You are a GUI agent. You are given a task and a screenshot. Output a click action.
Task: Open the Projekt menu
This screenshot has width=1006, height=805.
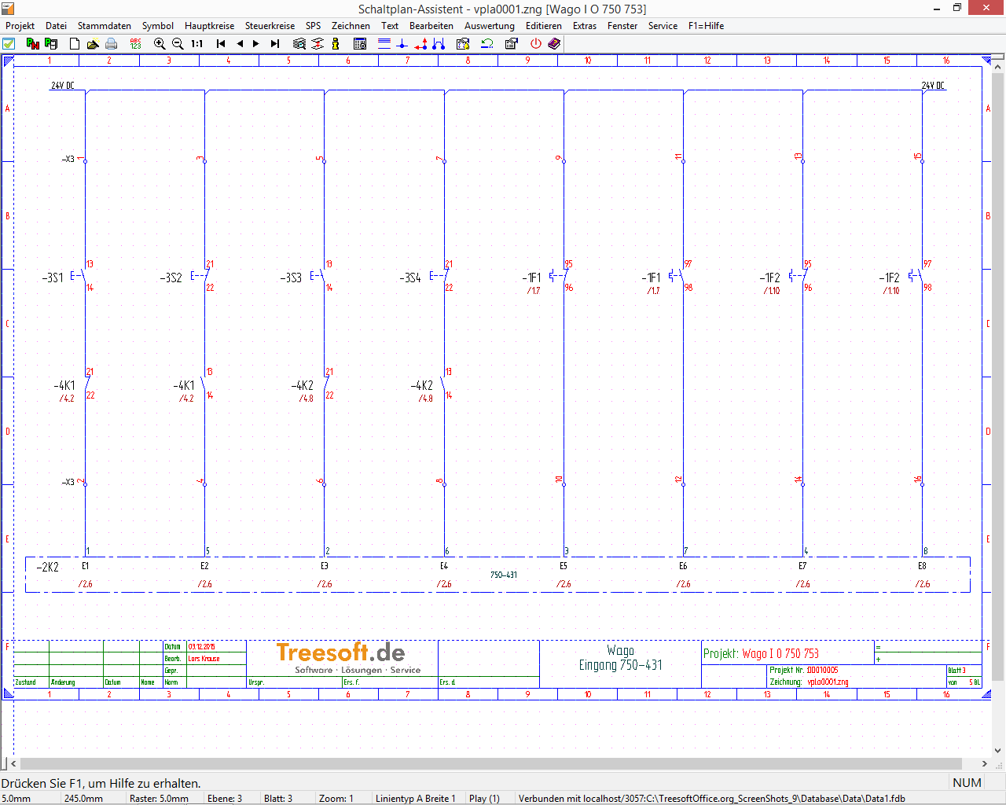[x=20, y=26]
